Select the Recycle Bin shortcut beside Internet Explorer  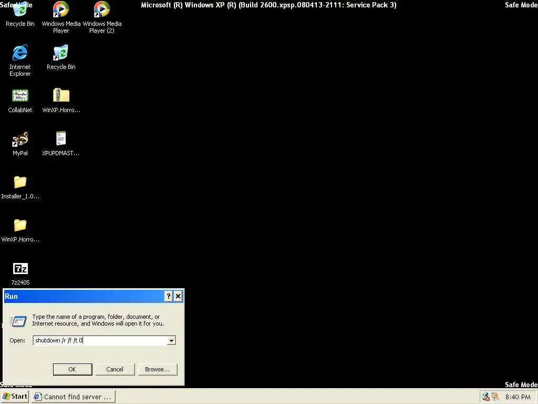pos(61,53)
